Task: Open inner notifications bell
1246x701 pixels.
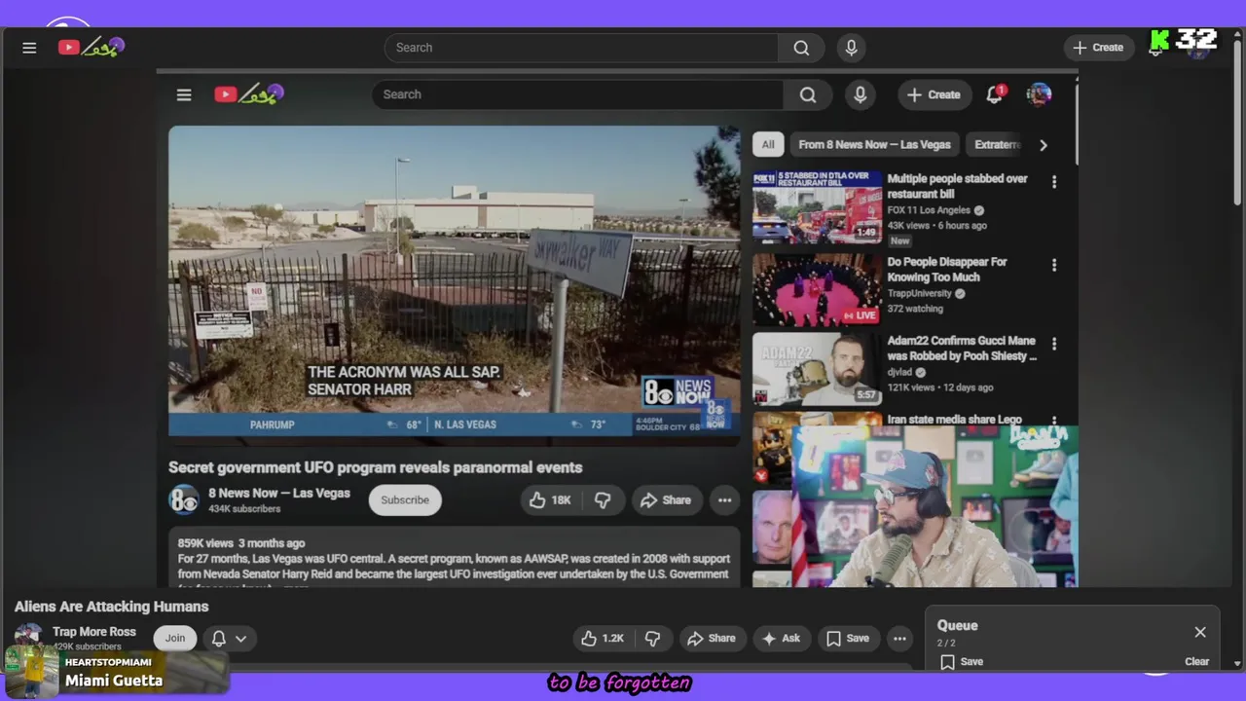Action: (x=995, y=94)
